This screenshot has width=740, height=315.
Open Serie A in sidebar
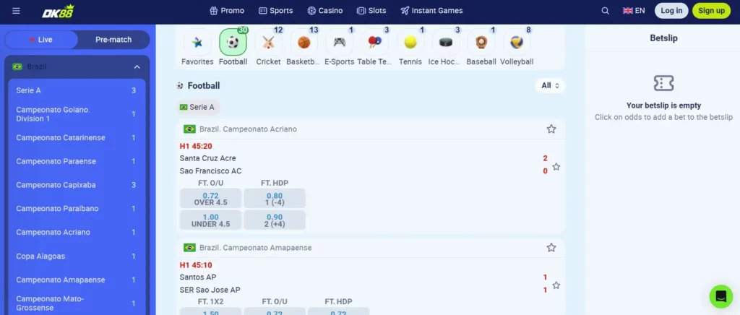point(76,90)
